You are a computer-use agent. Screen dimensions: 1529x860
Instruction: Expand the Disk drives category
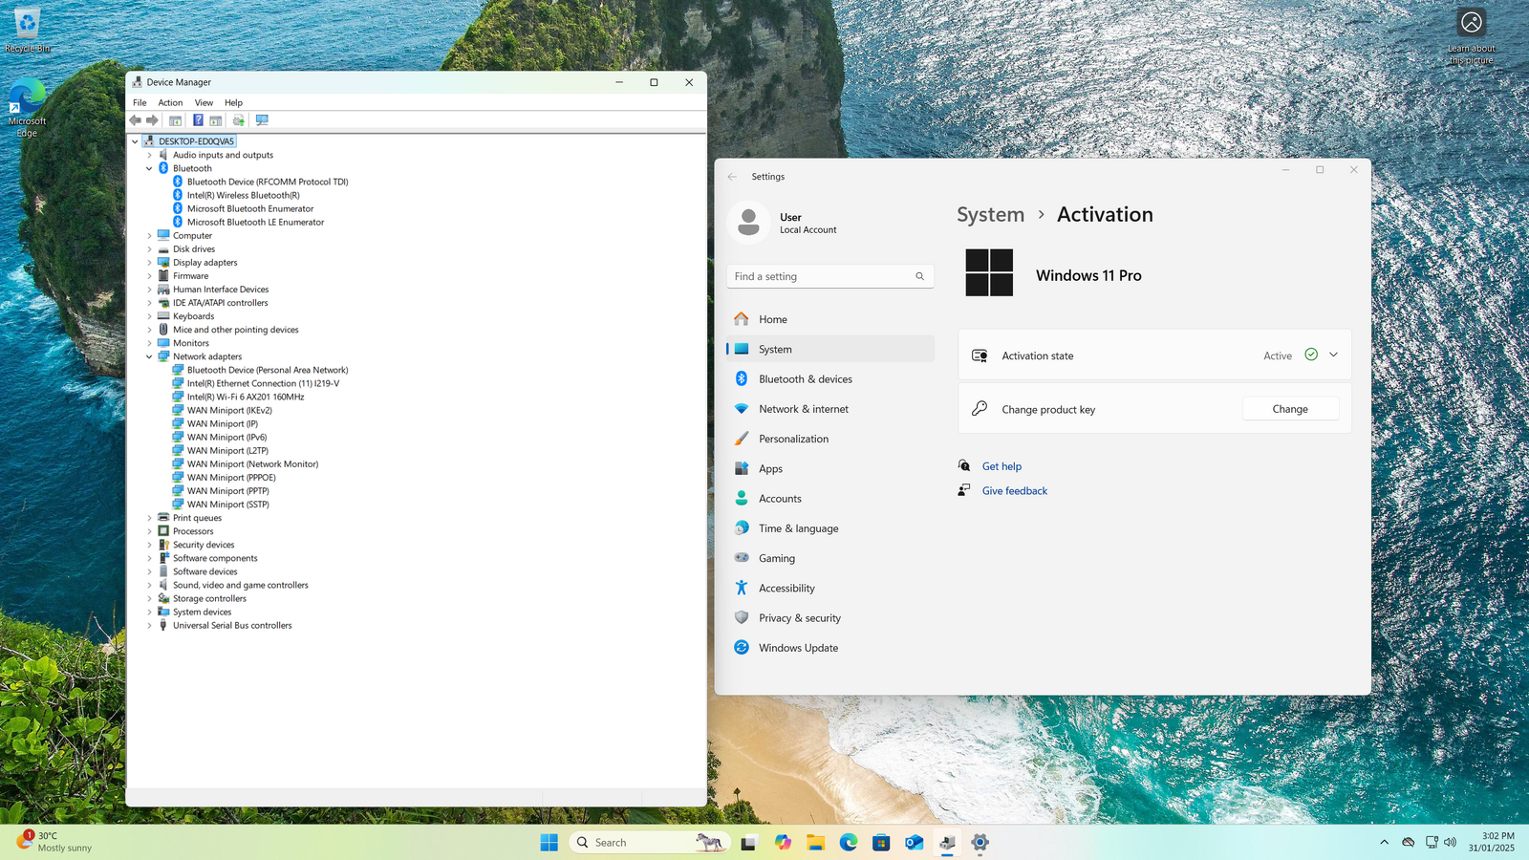149,249
